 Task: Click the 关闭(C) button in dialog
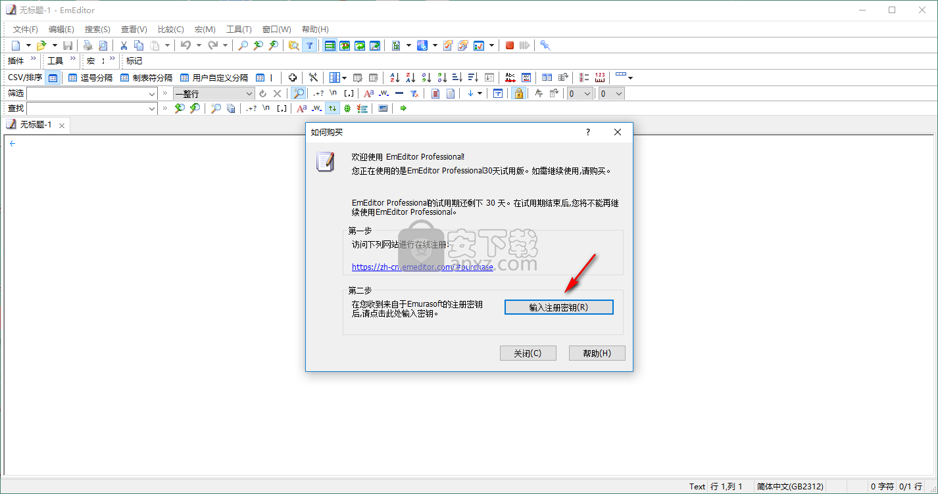click(x=528, y=353)
